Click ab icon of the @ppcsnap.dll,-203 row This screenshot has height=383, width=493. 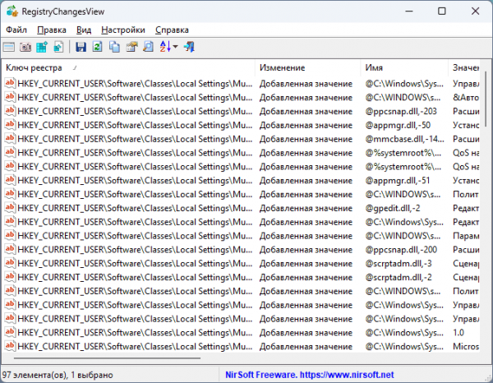click(10, 111)
